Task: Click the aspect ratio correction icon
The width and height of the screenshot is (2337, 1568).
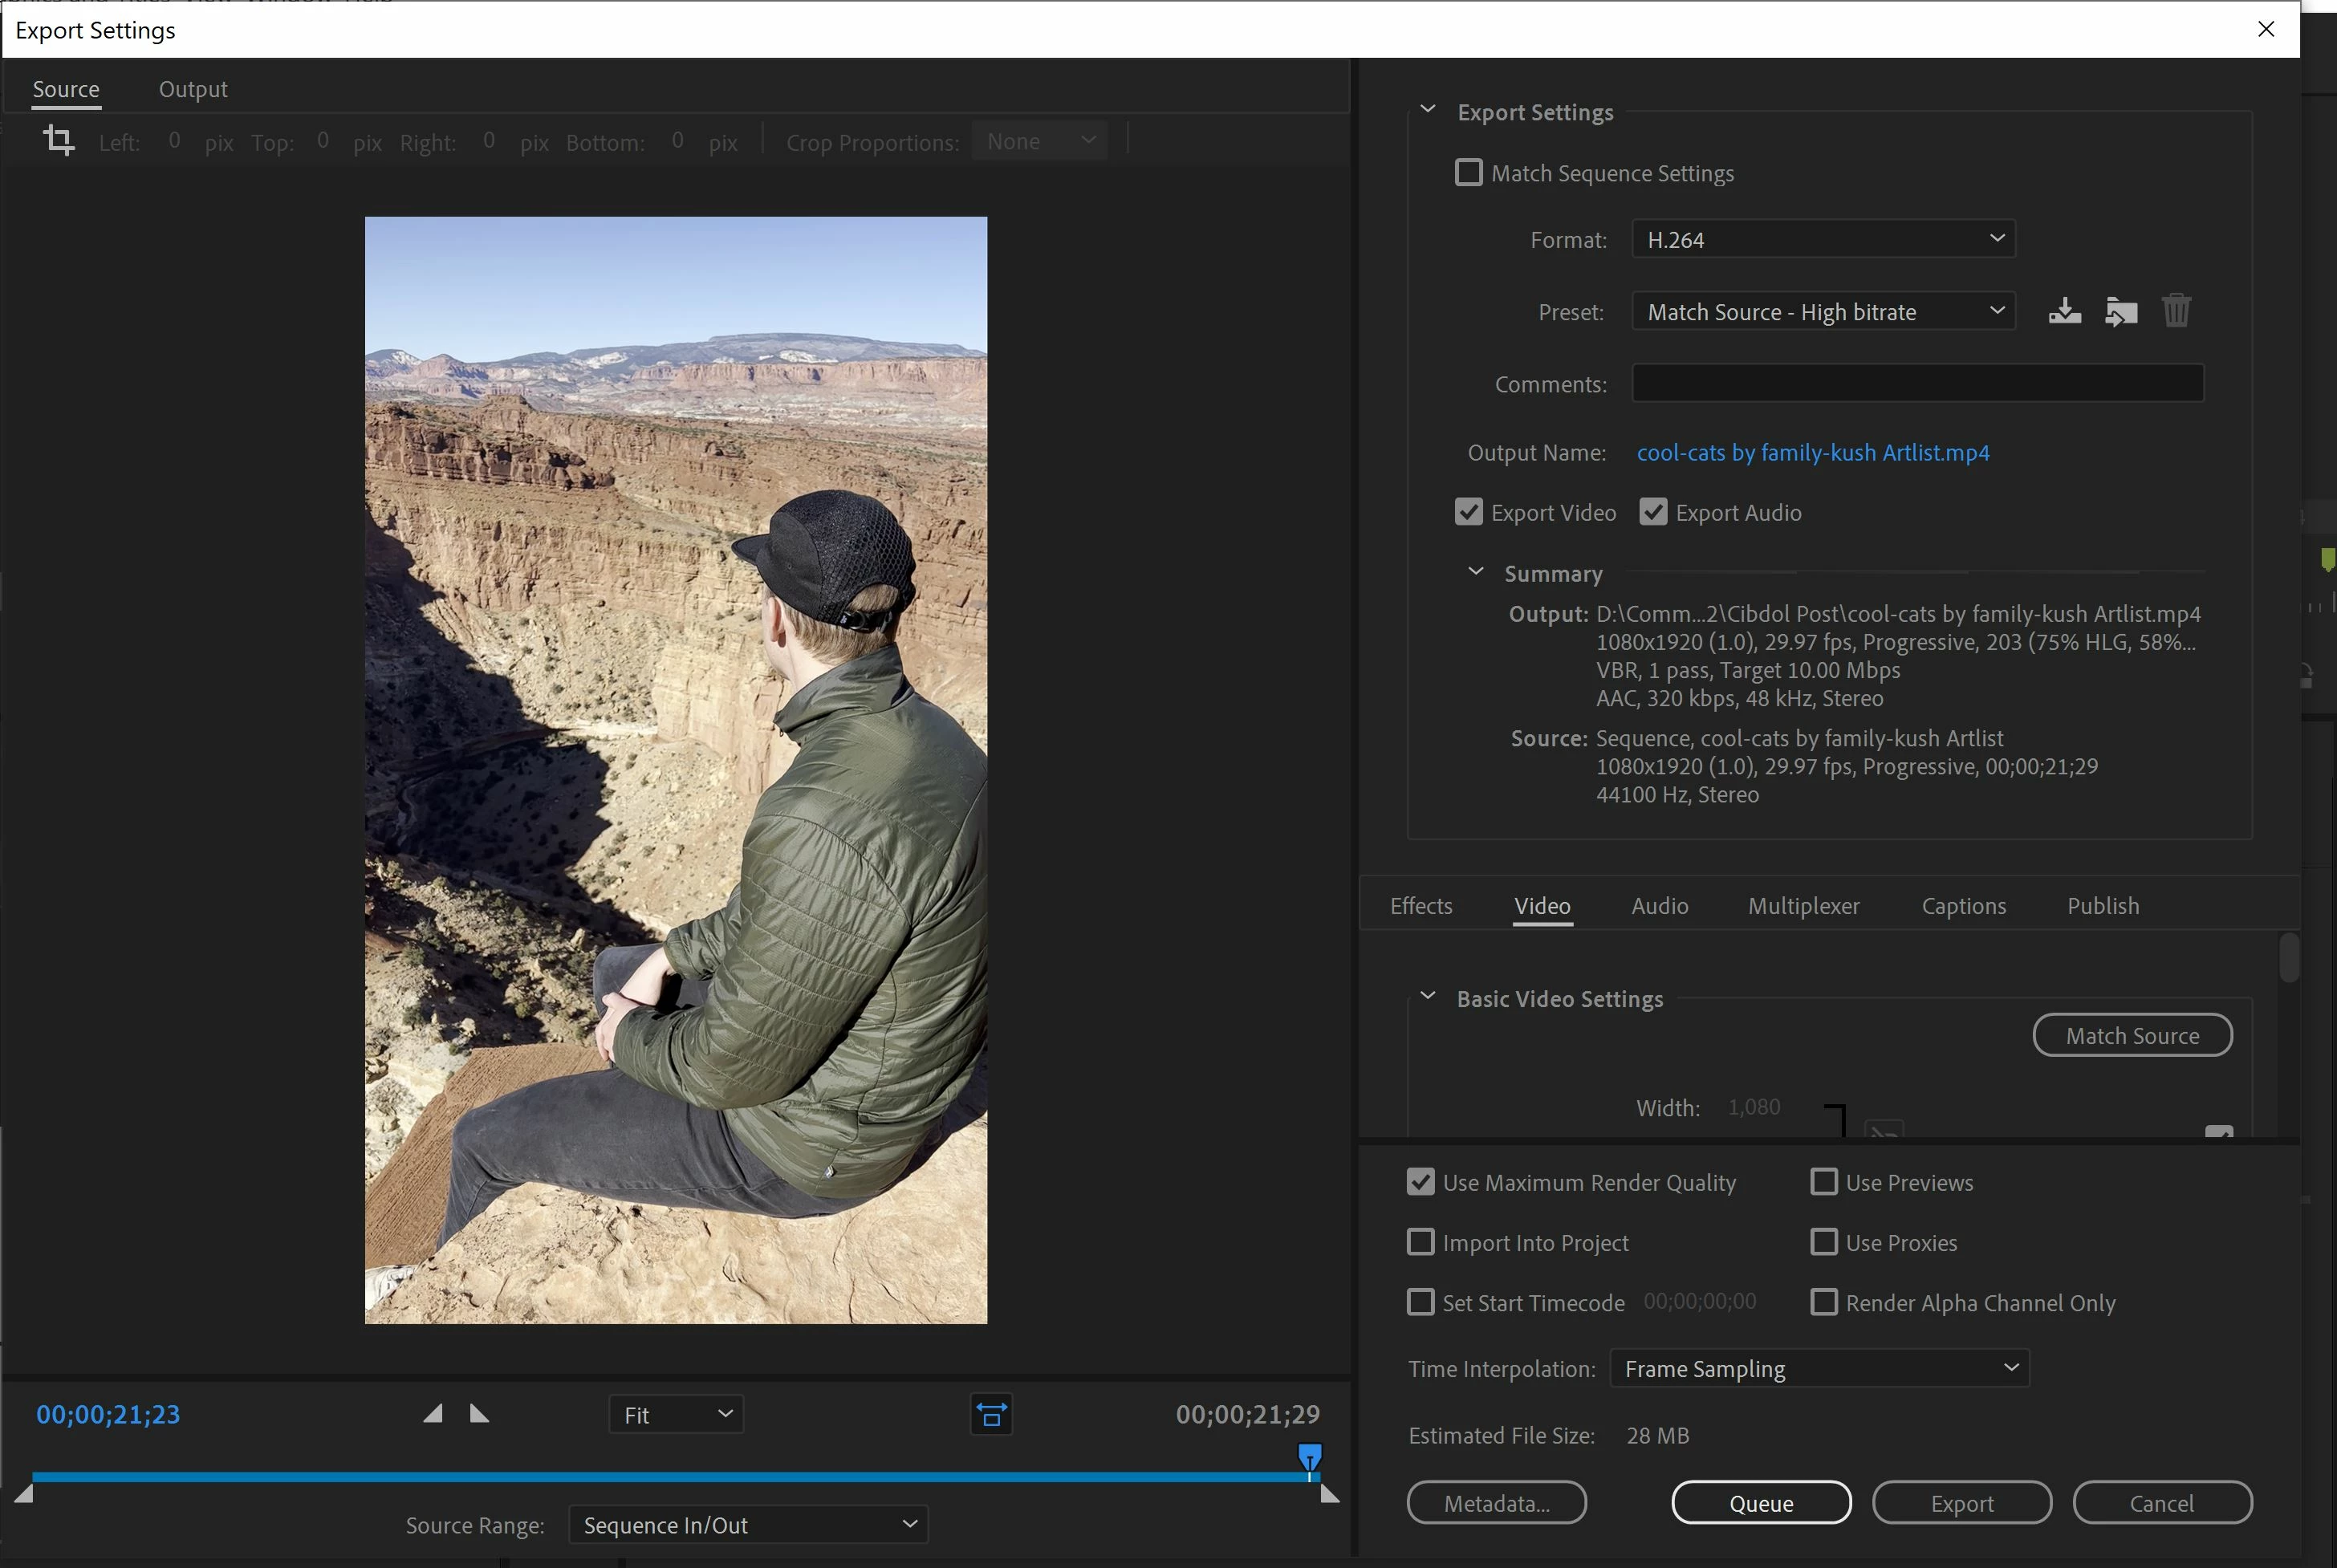Action: coord(991,1414)
